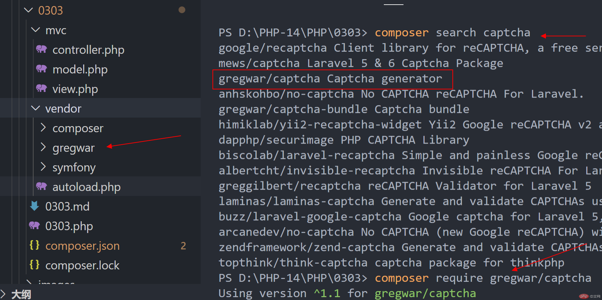Click terminal line 'mews/captcha Laravel 5 & 6'

(361, 63)
